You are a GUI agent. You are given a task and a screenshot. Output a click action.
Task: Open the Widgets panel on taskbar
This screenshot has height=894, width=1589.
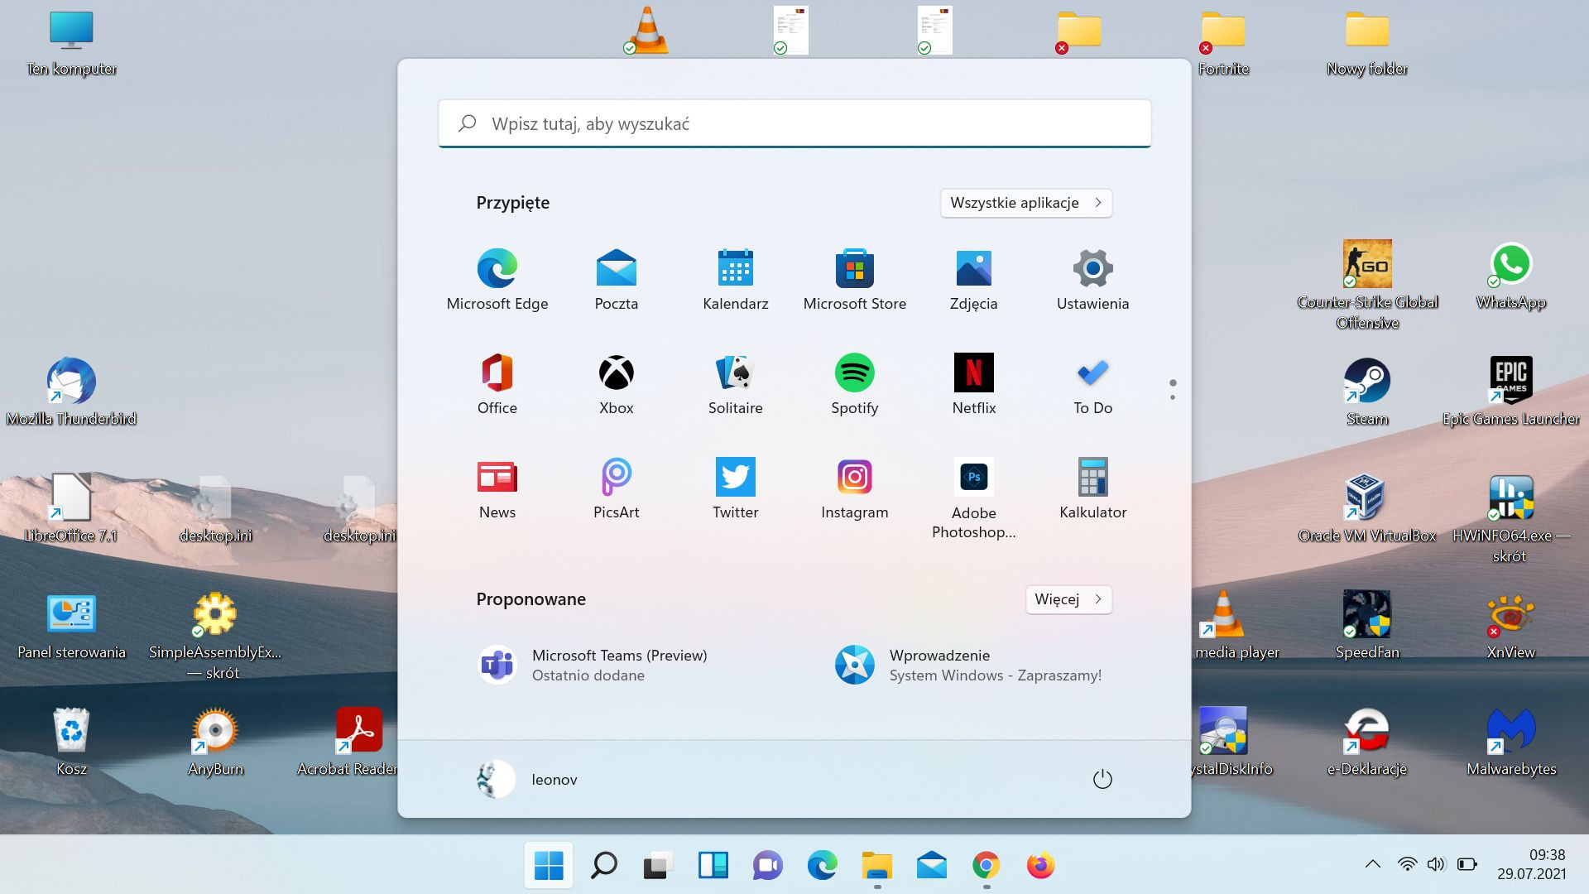tap(713, 866)
